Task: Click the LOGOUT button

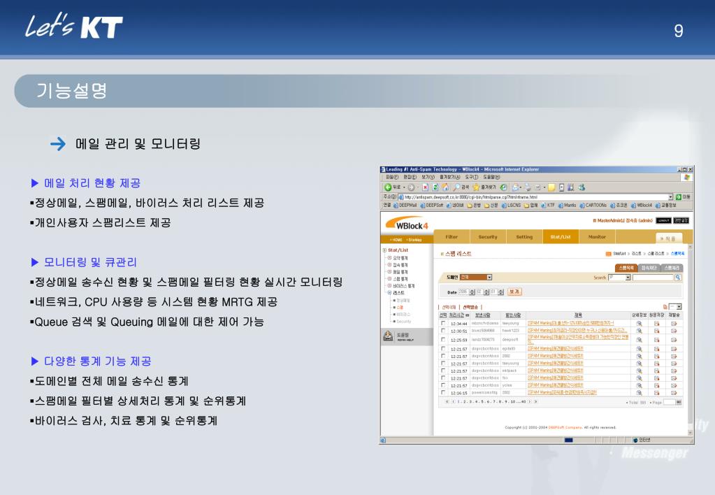Action: click(x=663, y=221)
